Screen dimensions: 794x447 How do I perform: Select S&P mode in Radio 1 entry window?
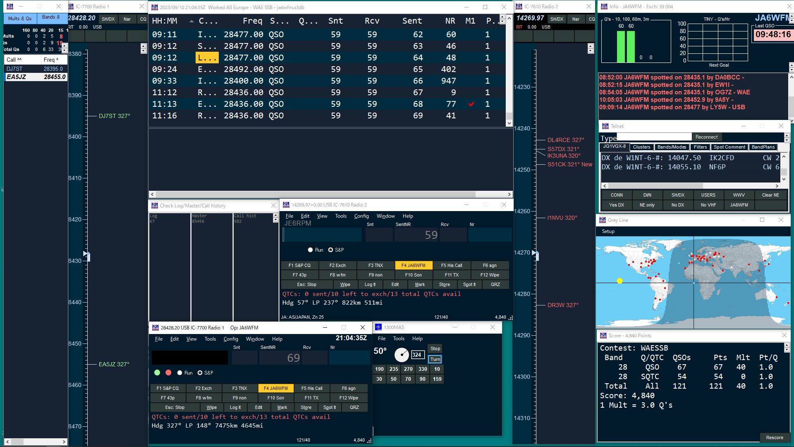pos(200,373)
